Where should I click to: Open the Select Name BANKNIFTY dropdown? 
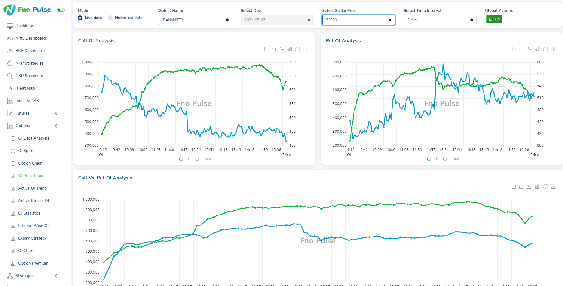(196, 20)
